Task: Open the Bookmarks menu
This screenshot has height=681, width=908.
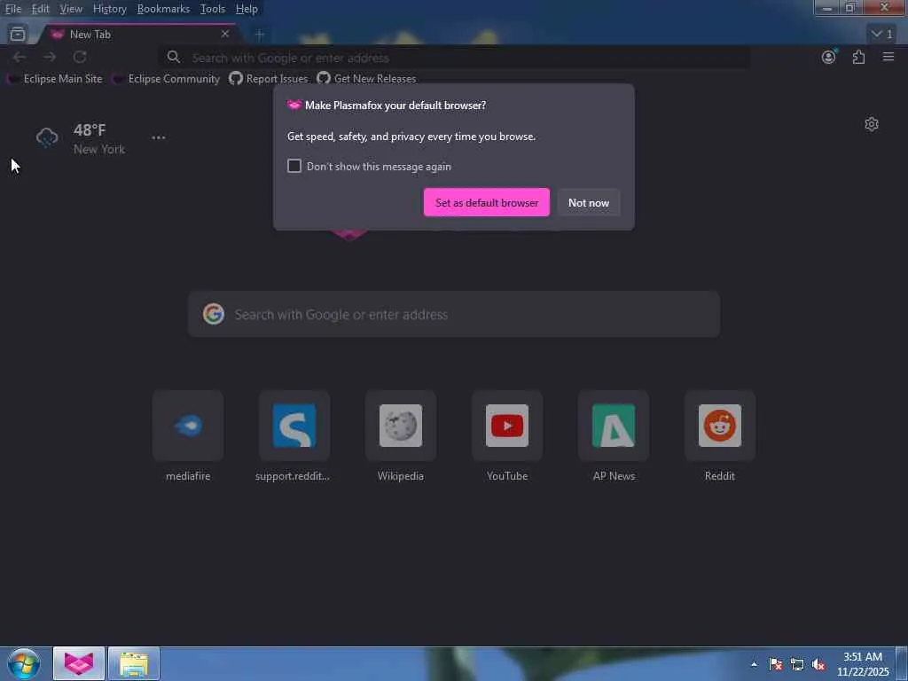Action: [x=163, y=9]
